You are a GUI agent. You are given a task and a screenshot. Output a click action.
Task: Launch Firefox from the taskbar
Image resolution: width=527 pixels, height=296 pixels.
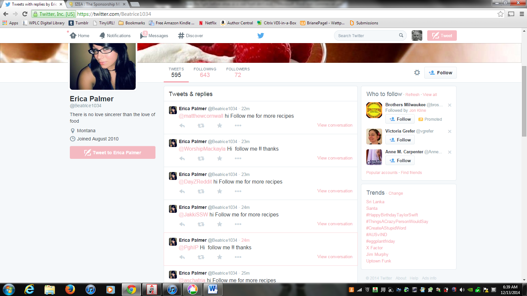[70, 290]
